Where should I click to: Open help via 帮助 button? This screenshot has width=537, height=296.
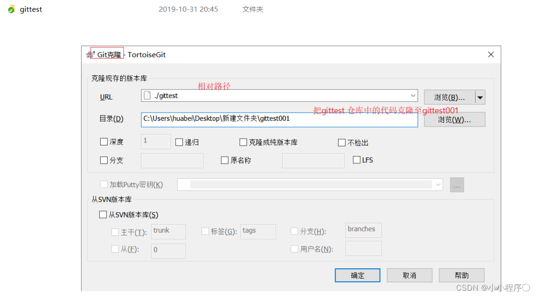point(461,275)
